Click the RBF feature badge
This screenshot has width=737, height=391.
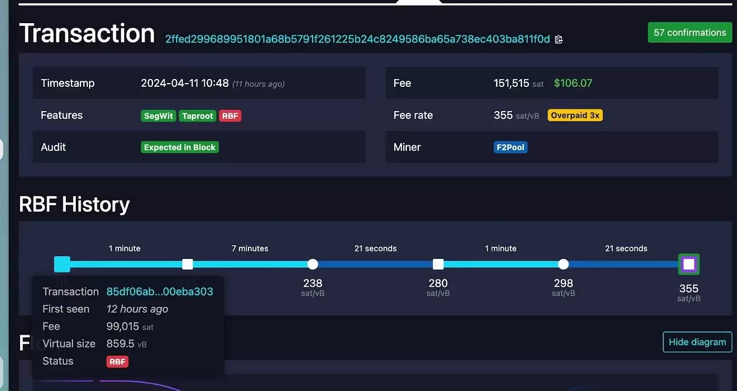(x=230, y=116)
